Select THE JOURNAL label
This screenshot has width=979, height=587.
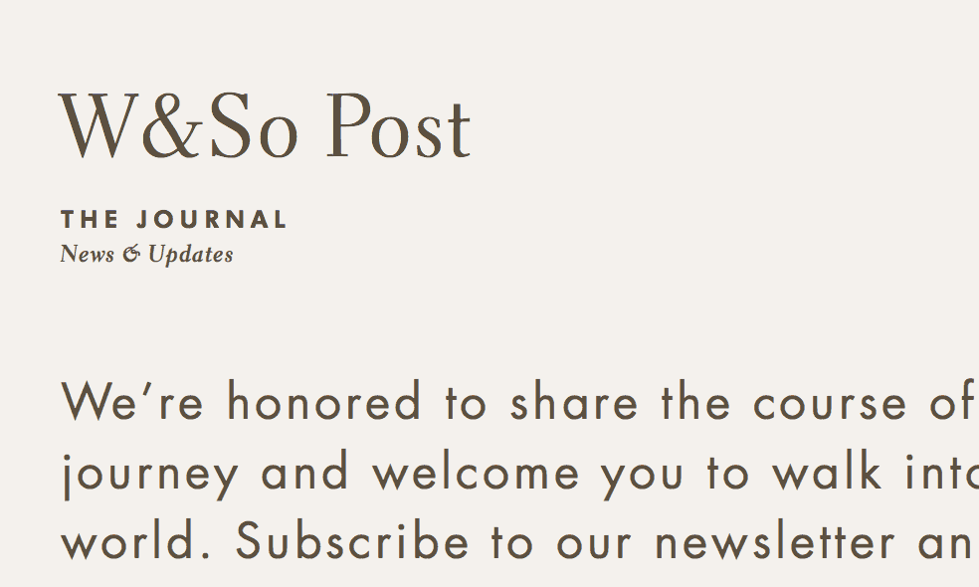[x=174, y=220]
